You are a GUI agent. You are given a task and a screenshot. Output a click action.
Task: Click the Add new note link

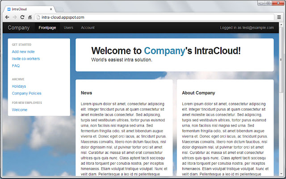(23, 52)
